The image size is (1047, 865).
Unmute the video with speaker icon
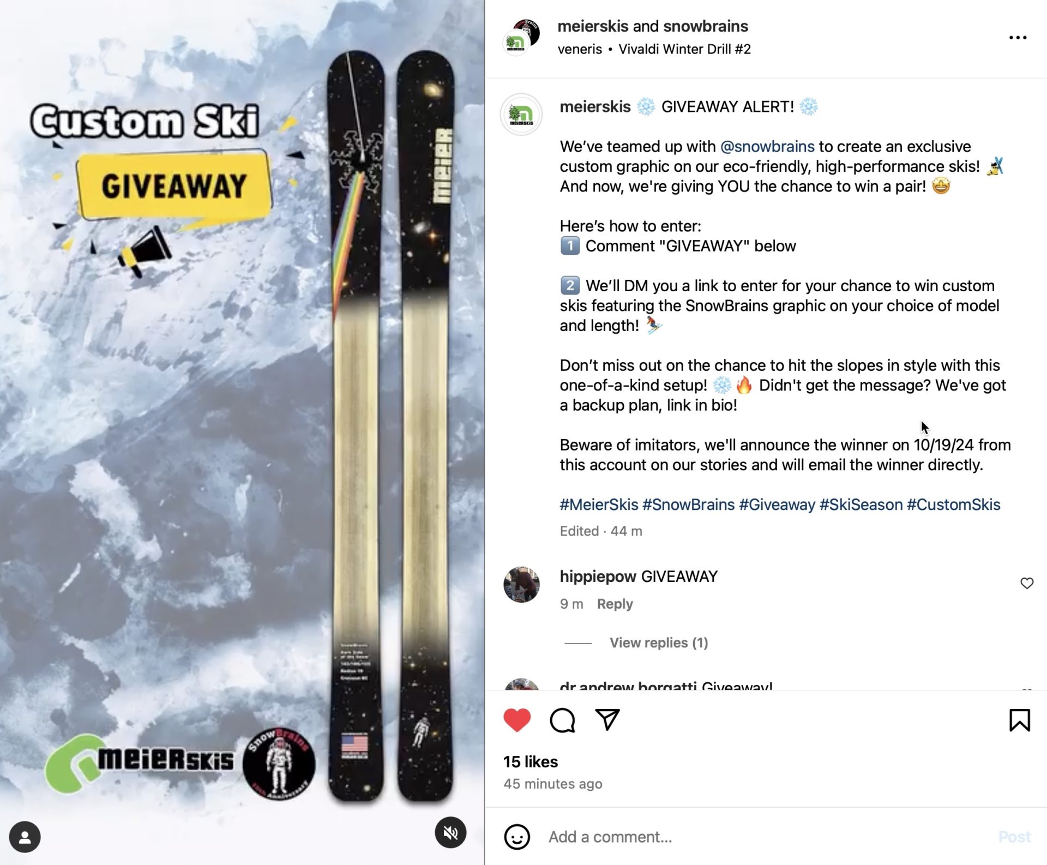pyautogui.click(x=450, y=832)
